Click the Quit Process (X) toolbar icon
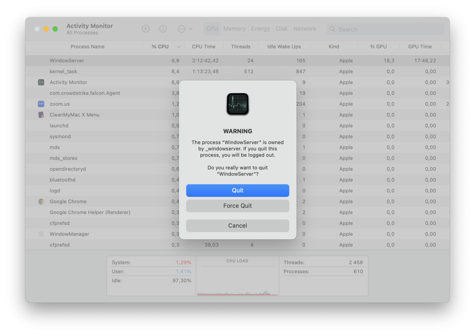This screenshot has height=336, width=475. click(x=146, y=28)
